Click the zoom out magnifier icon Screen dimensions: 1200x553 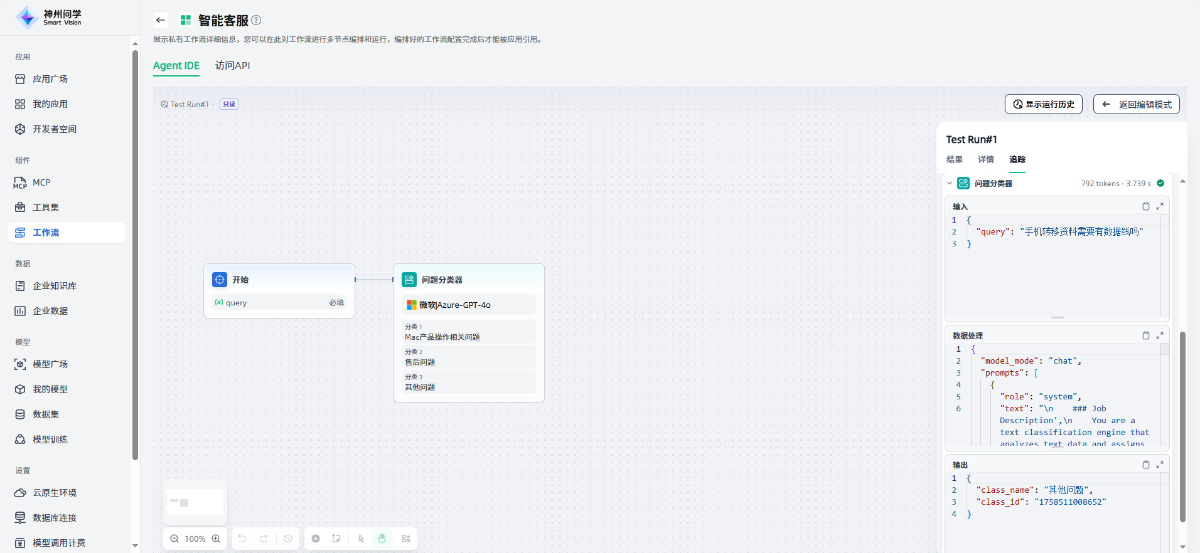(x=174, y=539)
